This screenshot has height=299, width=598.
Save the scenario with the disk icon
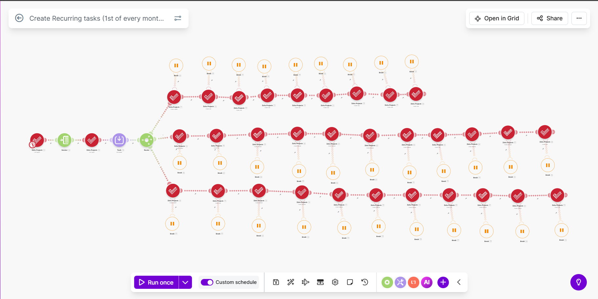[x=276, y=282]
